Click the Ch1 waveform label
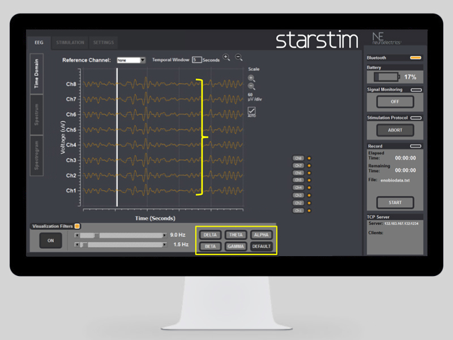The image size is (453, 340). [x=71, y=190]
